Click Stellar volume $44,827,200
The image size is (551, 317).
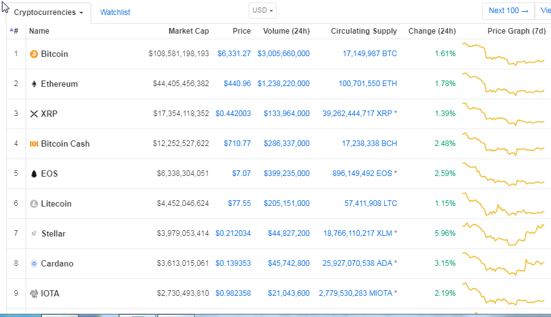(289, 233)
